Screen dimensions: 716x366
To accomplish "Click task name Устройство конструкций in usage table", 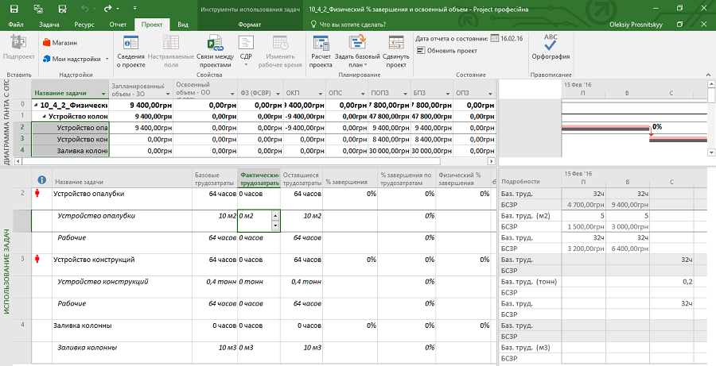I will click(94, 260).
